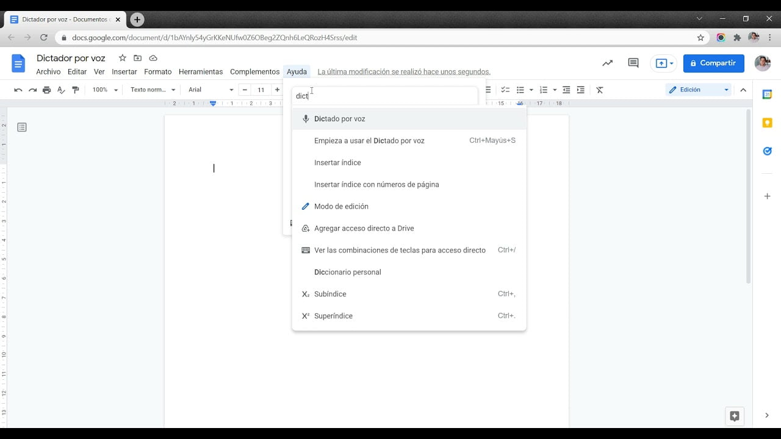Click the present to meeting button
781x439 pixels.
click(663, 63)
